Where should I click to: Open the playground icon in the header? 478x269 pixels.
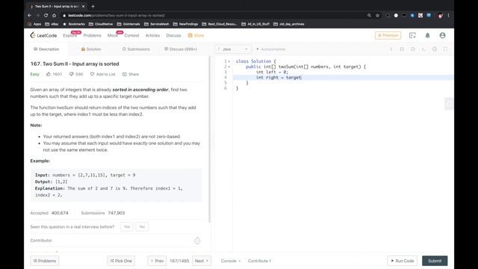[412, 35]
